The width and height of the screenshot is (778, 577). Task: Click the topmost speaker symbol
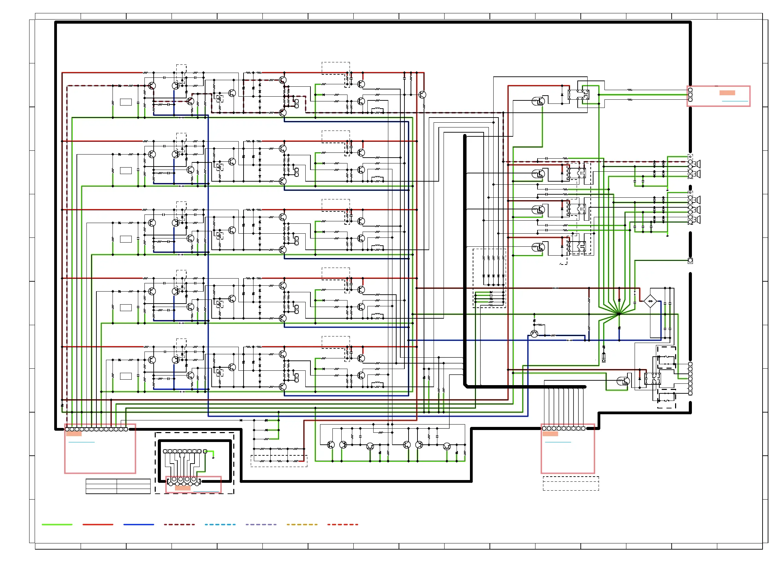point(698,164)
